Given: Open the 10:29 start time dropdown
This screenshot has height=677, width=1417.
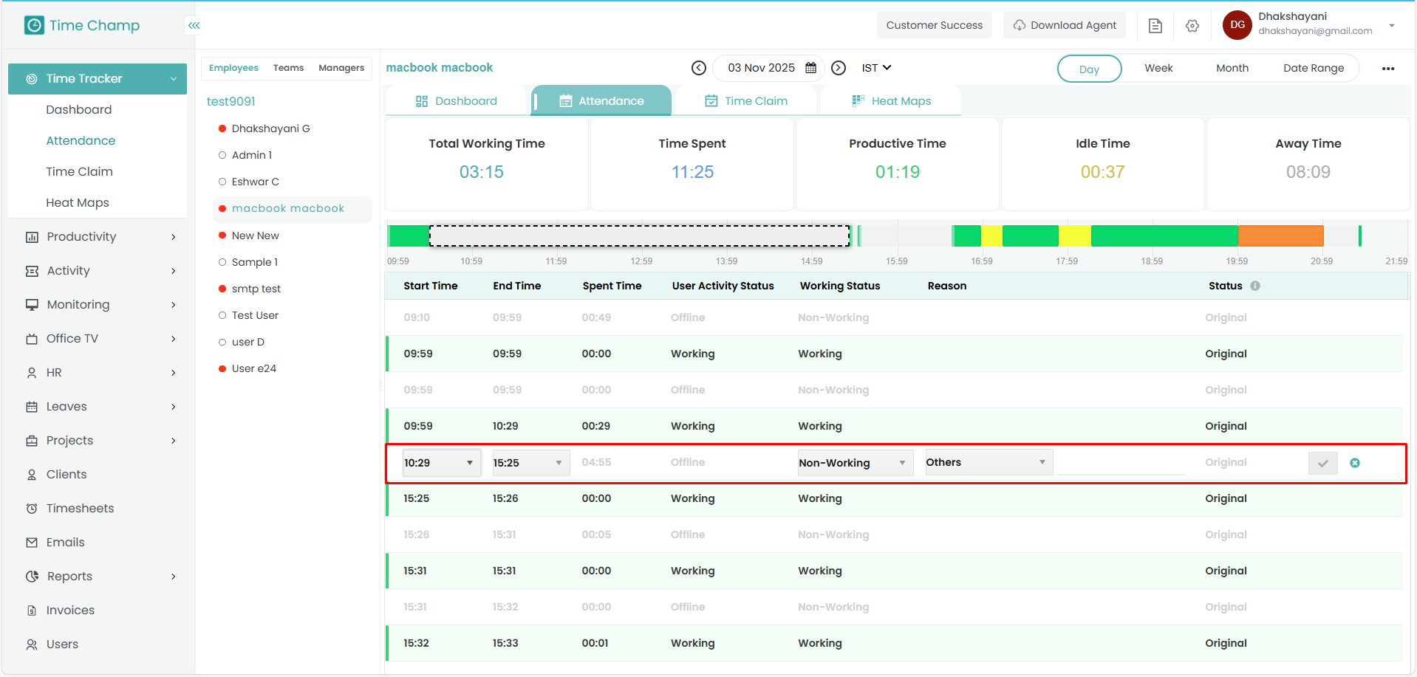Looking at the screenshot, I should click(x=441, y=463).
